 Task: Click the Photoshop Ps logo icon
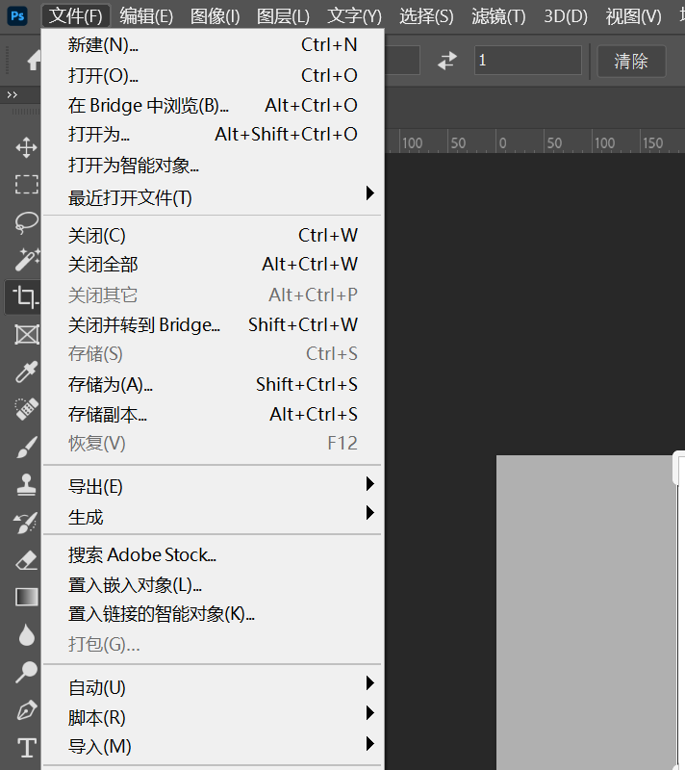(x=17, y=16)
